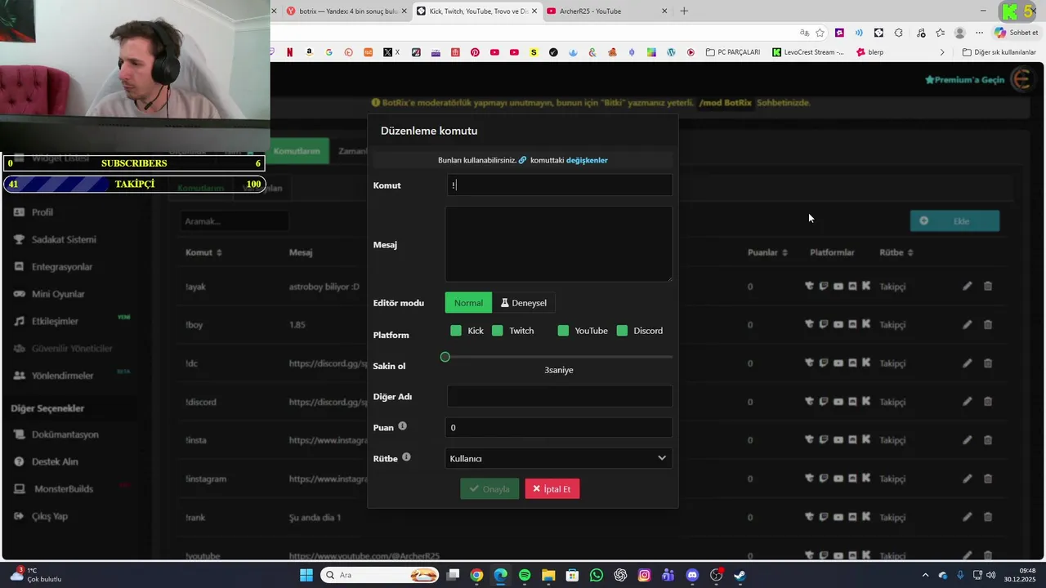
Task: Click the Windows Start button
Action: pos(306,575)
